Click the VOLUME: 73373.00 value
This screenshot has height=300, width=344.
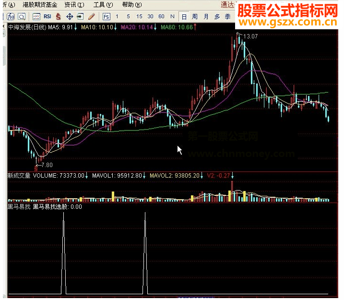pos(59,176)
